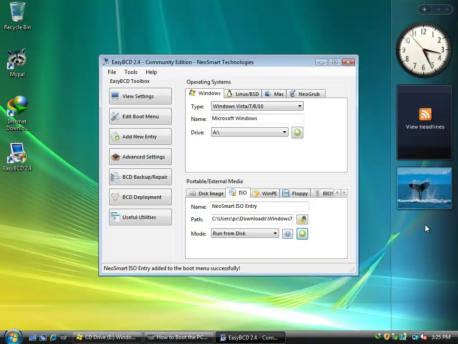
Task: Click green add-entry icon beside Mode
Action: 302,234
